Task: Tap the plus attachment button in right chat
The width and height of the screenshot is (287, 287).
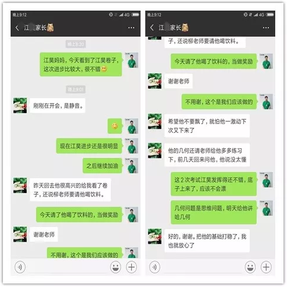Action: pos(266,267)
